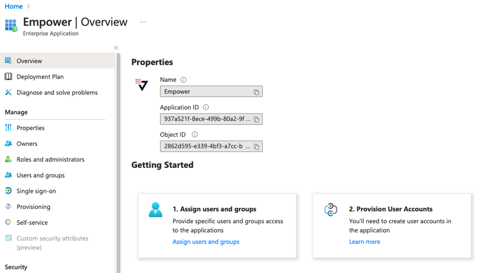The width and height of the screenshot is (480, 273).
Task: Click the Assign users and groups link
Action: pos(206,242)
